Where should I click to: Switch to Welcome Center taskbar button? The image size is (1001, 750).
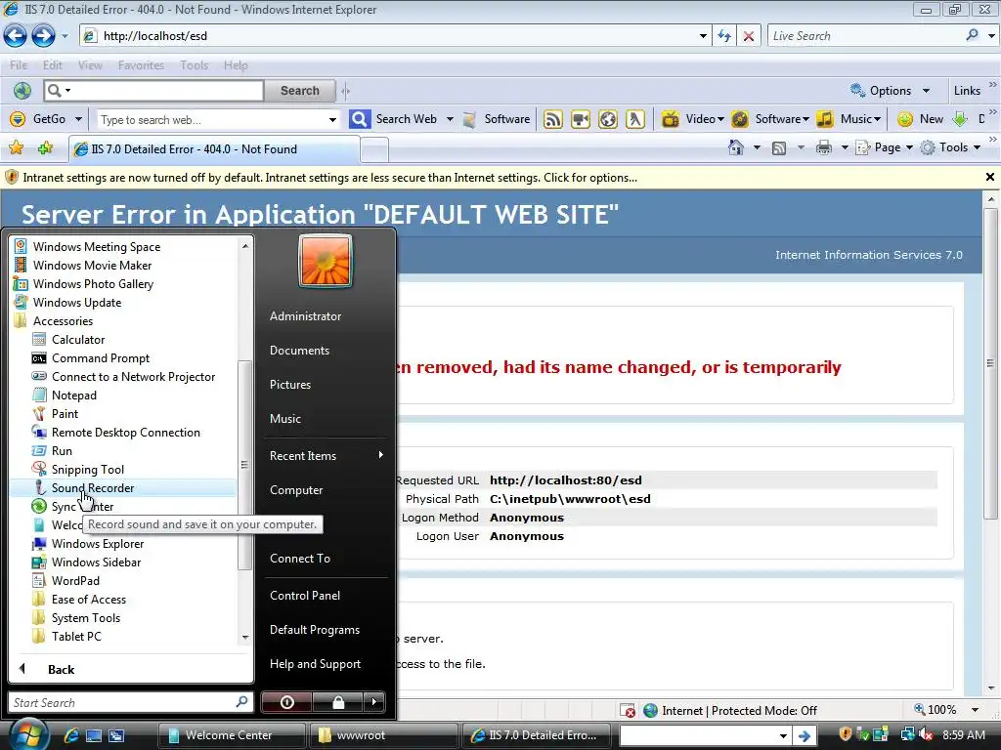click(232, 735)
